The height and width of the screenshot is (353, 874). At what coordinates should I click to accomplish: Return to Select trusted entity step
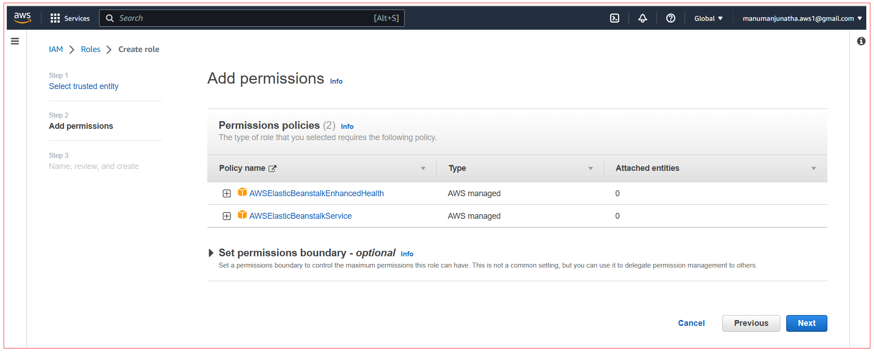(x=84, y=86)
